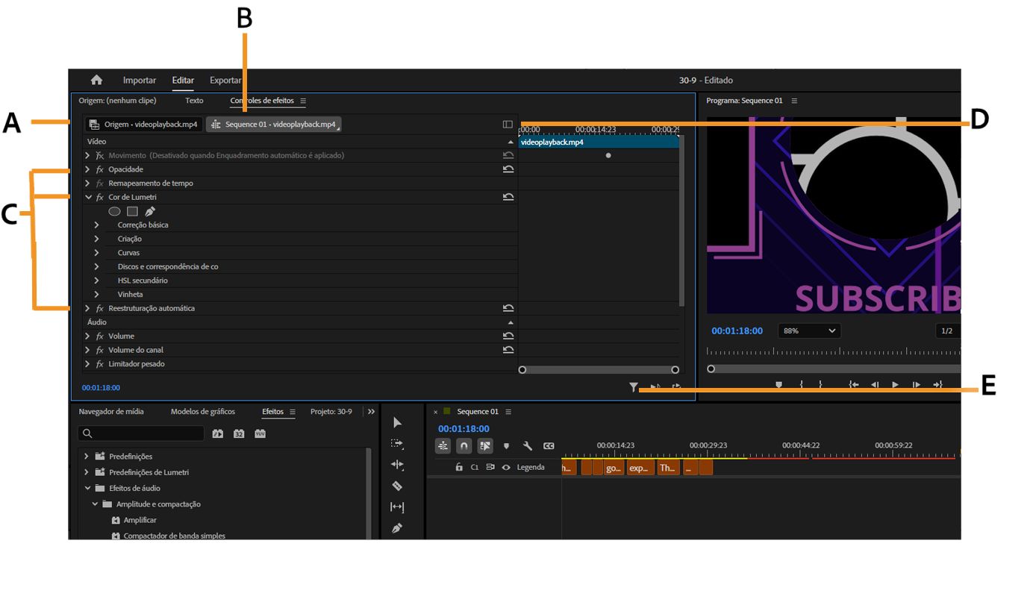This screenshot has height=608, width=1030.
Task: Go to the Home screen icon
Action: pos(96,81)
